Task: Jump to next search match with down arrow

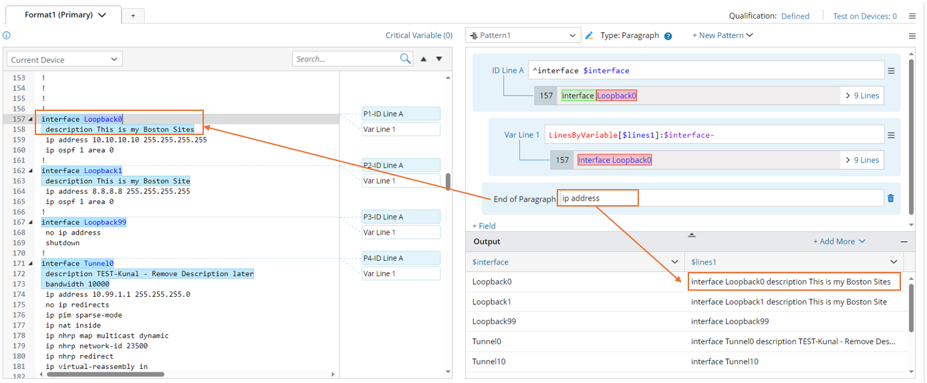Action: click(x=439, y=59)
